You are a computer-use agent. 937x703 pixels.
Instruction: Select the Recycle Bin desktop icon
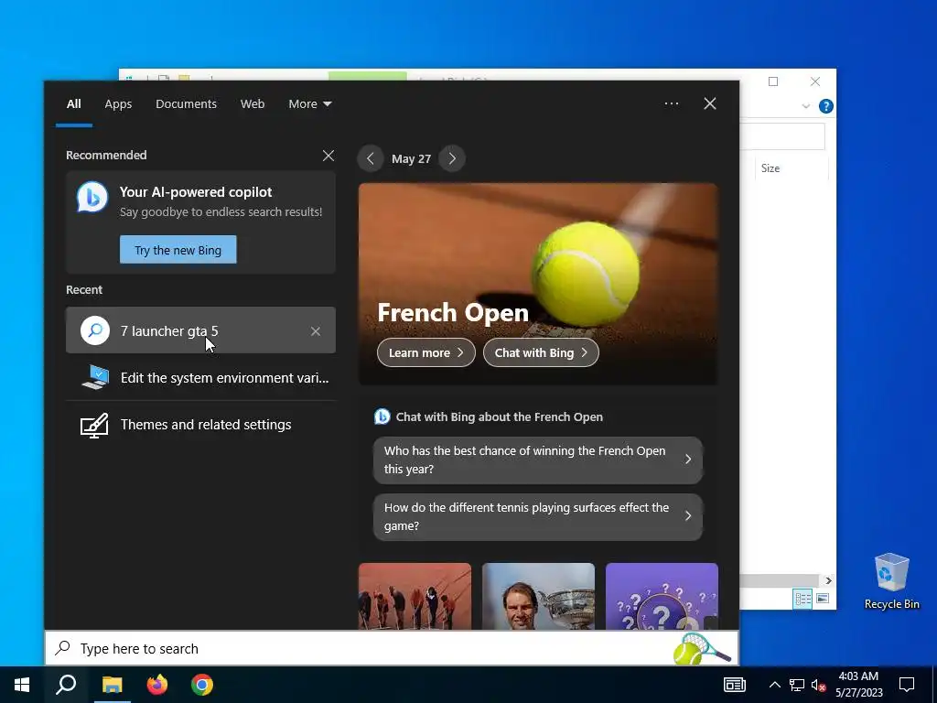tap(891, 581)
